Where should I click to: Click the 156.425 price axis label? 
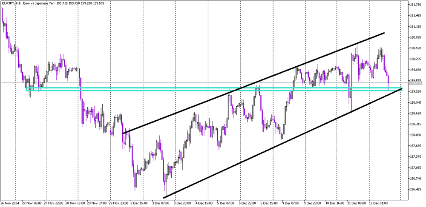[x=416, y=190]
